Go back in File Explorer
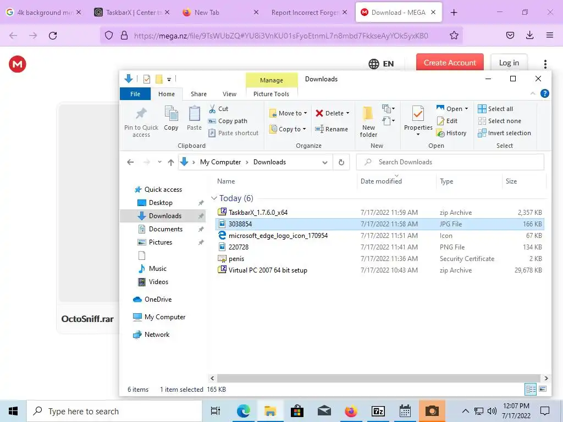This screenshot has width=563, height=422. pos(131,162)
